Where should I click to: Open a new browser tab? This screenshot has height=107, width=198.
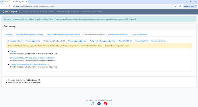tap(30, 2)
